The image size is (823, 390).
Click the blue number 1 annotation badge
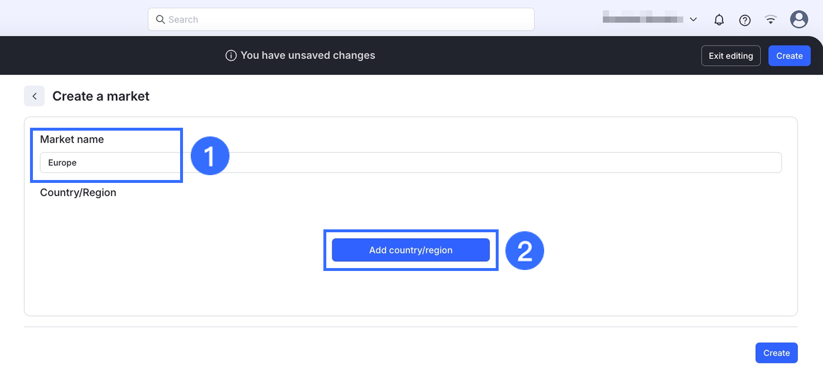click(x=210, y=156)
